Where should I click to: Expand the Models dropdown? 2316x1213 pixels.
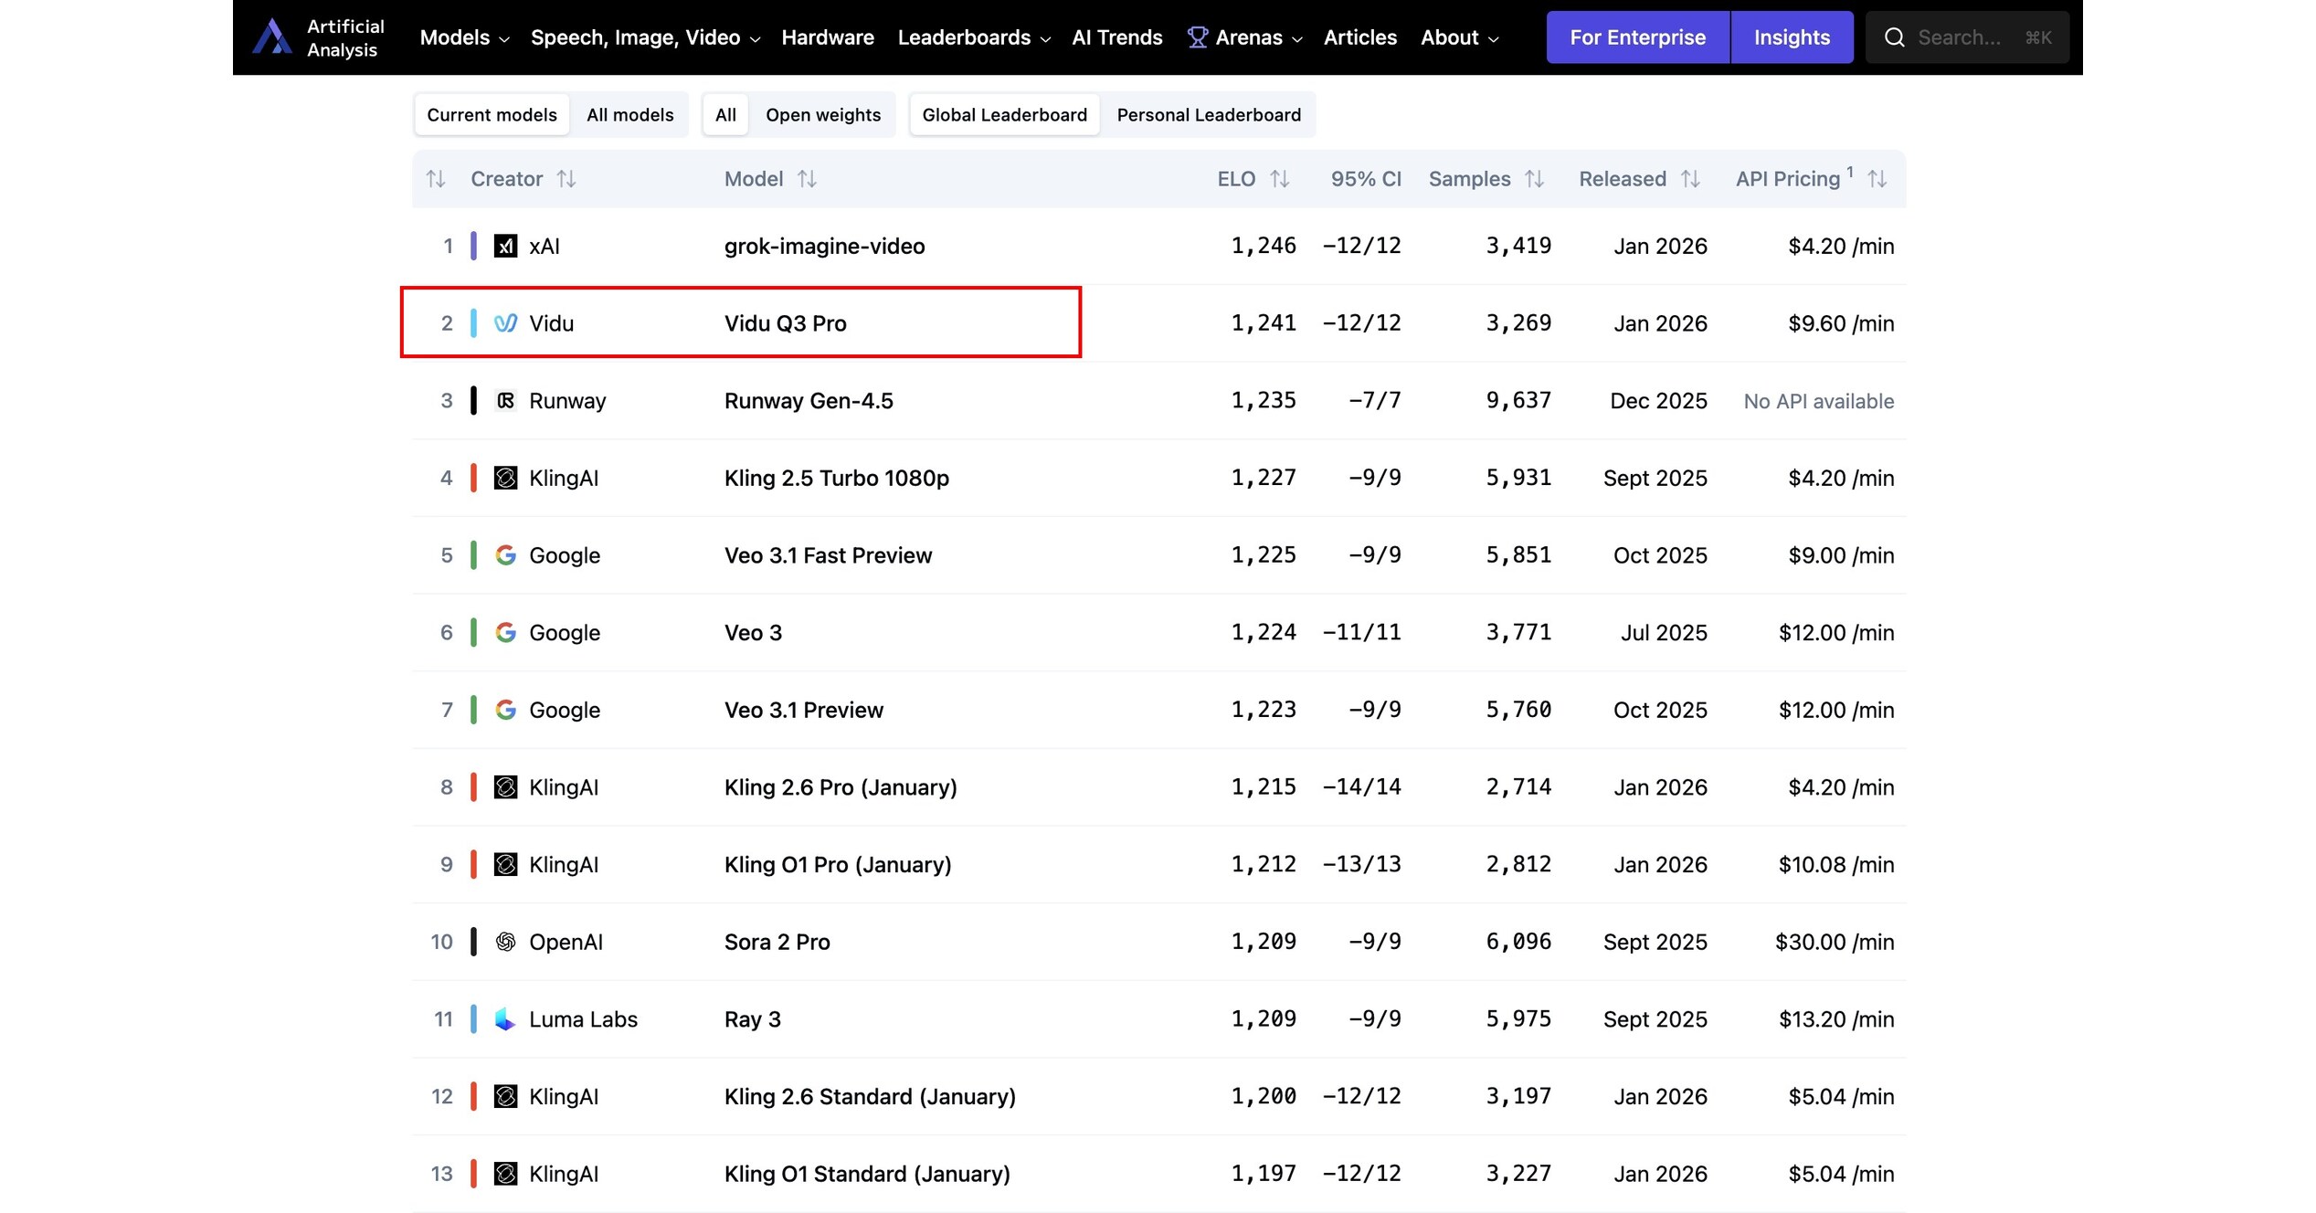pyautogui.click(x=463, y=37)
